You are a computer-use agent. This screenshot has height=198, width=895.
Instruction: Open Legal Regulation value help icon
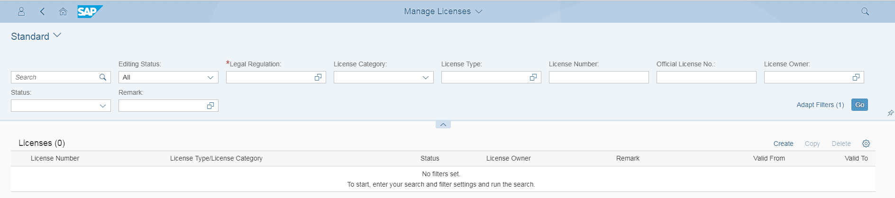point(318,77)
